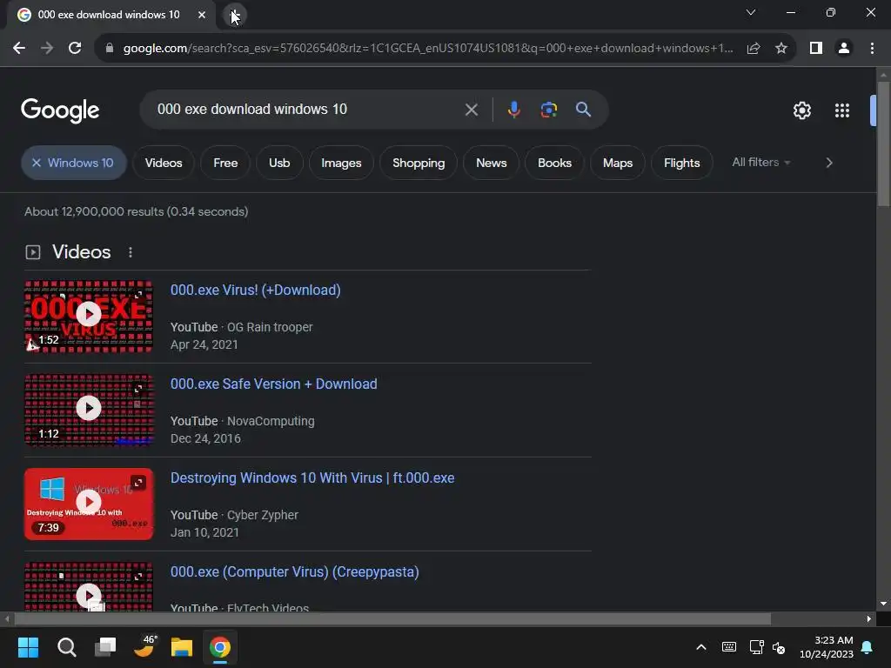Screen dimensions: 891x668
Task: Open network status tray icon
Action: [x=756, y=647]
